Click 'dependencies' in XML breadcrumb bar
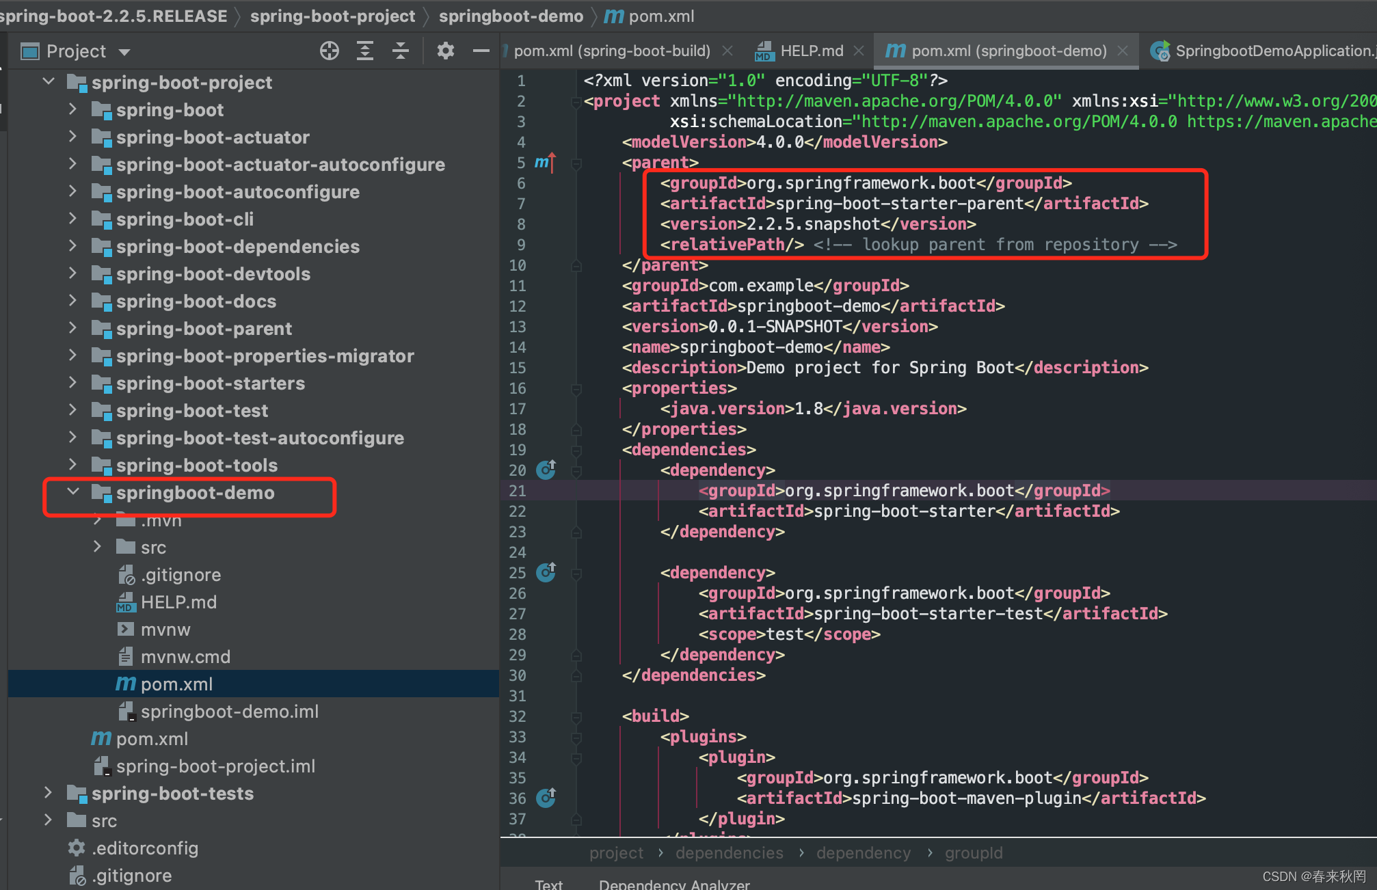 coord(730,853)
